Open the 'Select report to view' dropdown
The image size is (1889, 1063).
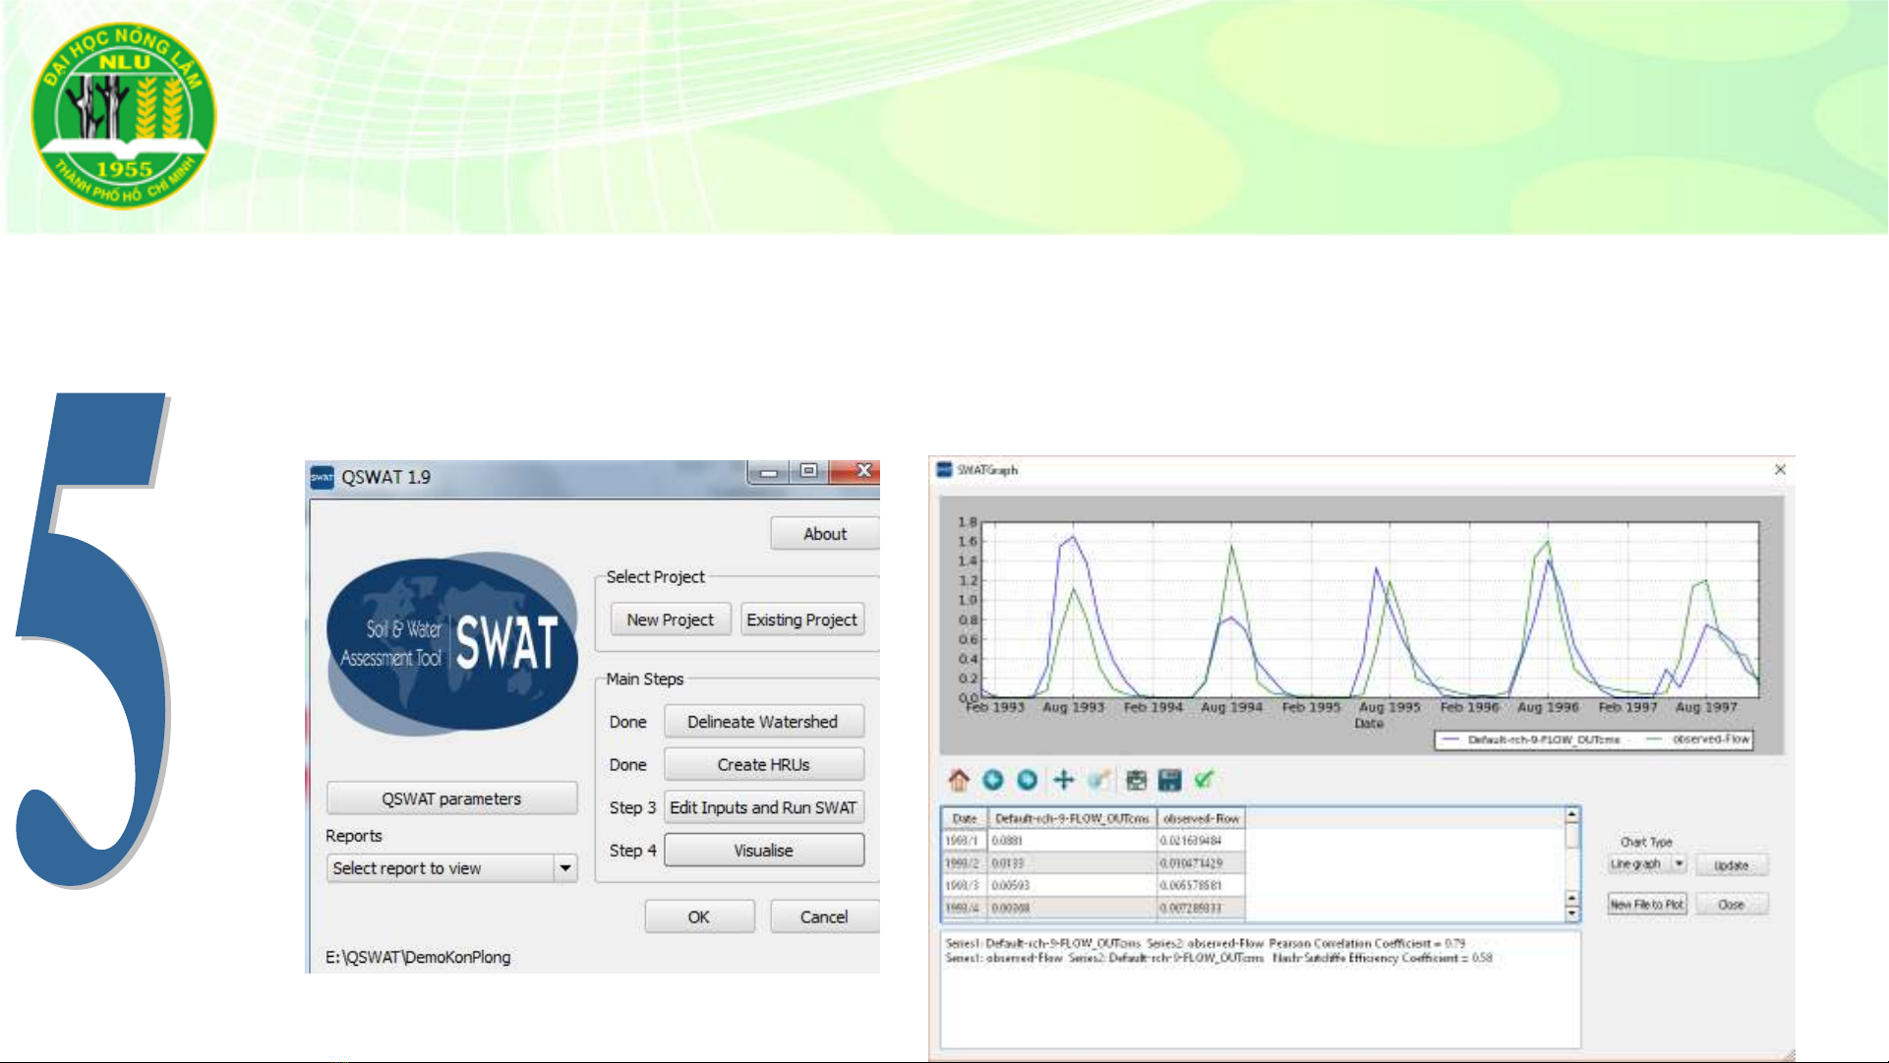451,868
